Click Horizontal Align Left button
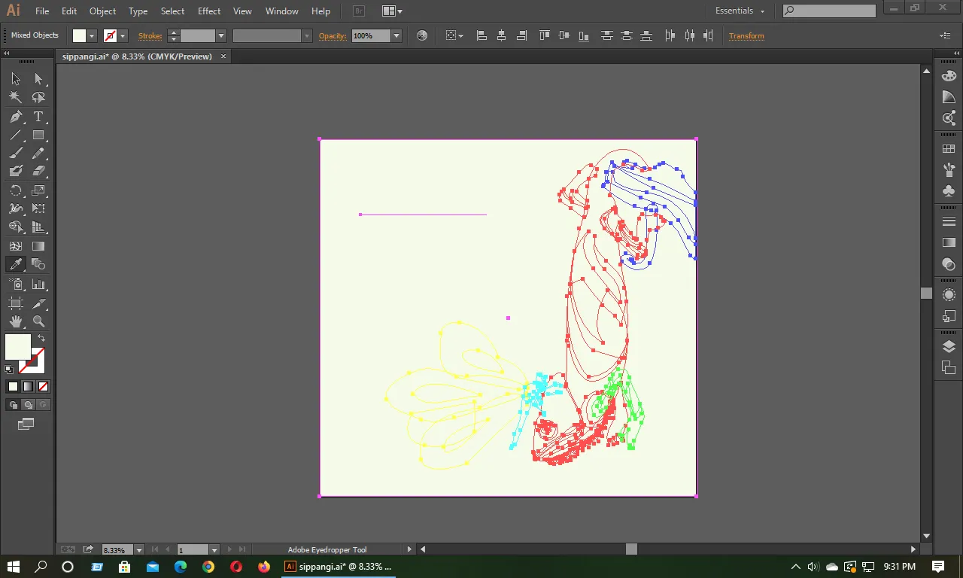This screenshot has width=963, height=578. coord(481,35)
